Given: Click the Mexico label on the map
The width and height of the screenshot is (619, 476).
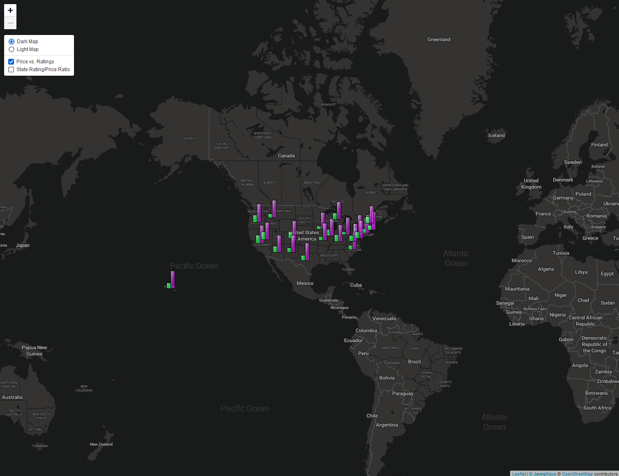Looking at the screenshot, I should pos(305,283).
